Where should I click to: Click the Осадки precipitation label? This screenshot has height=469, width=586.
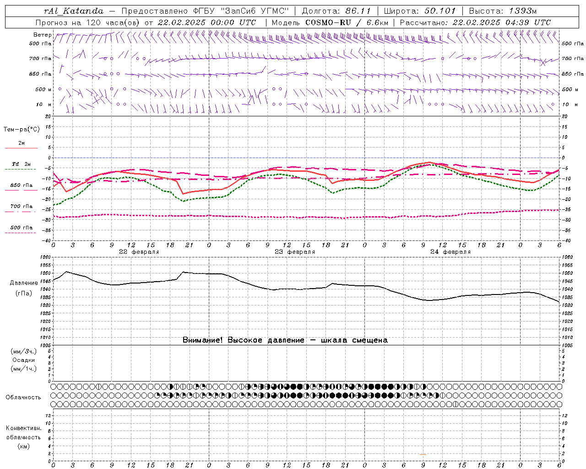point(23,360)
